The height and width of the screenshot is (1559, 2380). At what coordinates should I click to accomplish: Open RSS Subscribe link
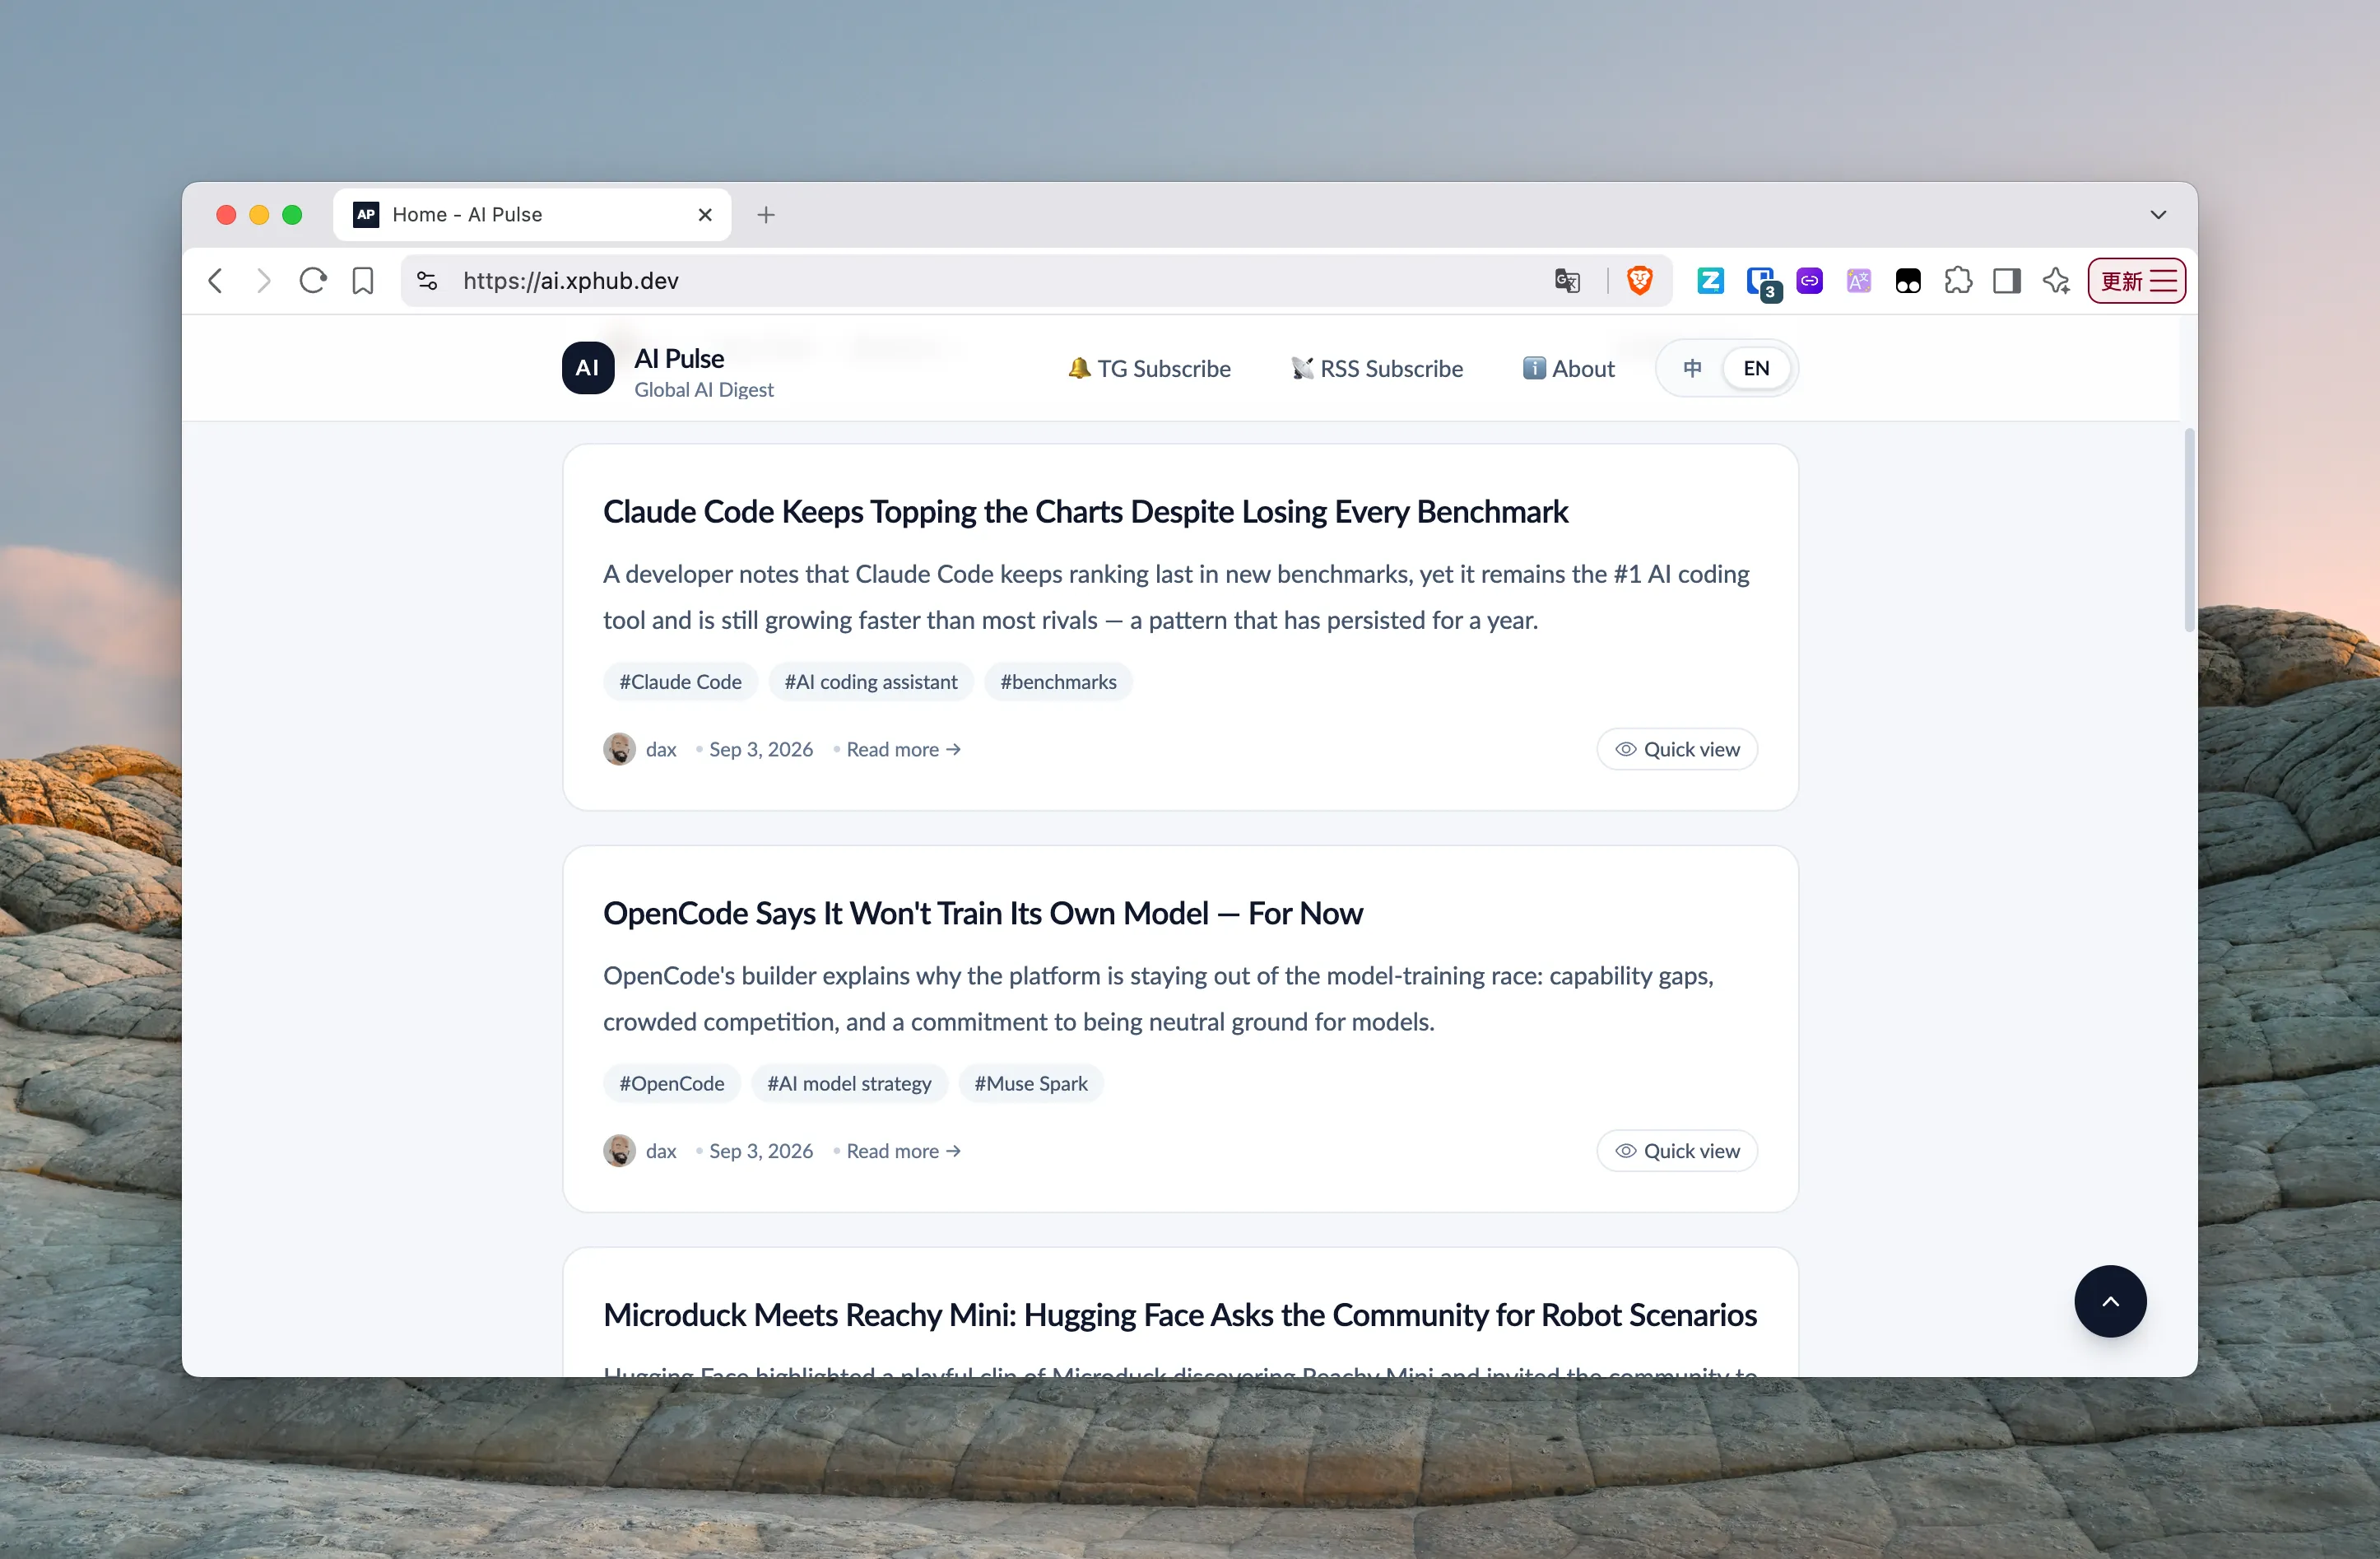click(x=1376, y=368)
